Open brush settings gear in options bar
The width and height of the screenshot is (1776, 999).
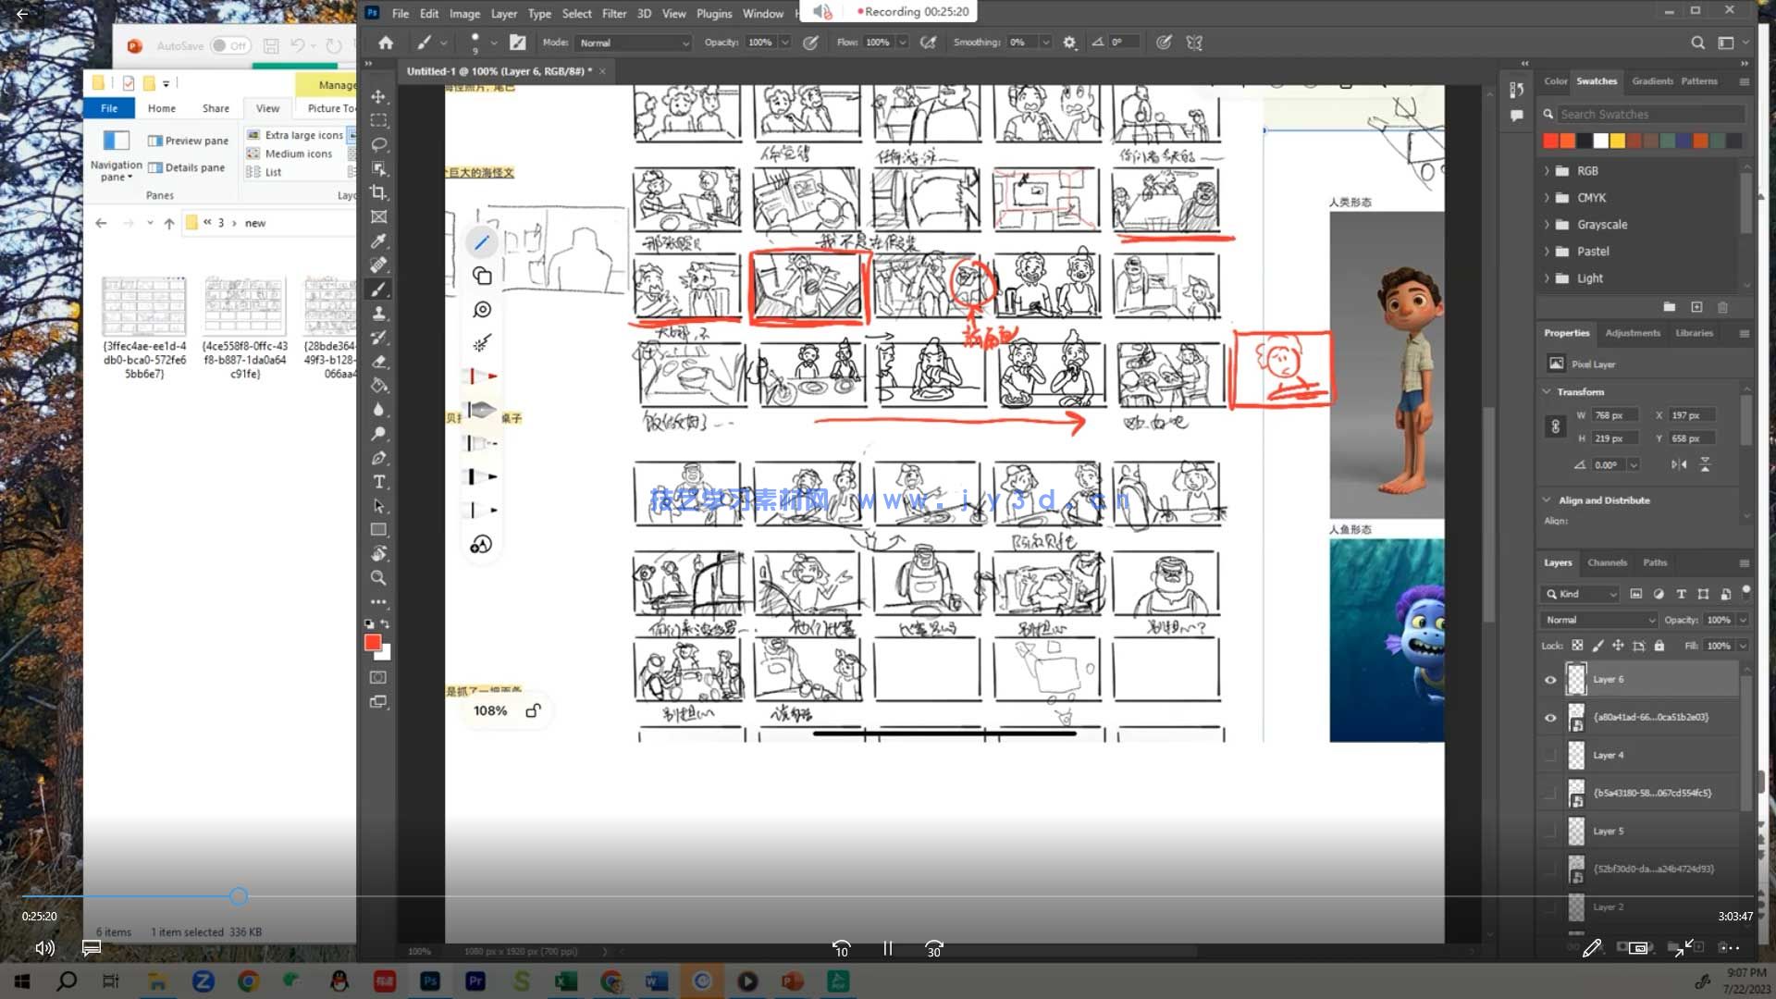(1069, 43)
